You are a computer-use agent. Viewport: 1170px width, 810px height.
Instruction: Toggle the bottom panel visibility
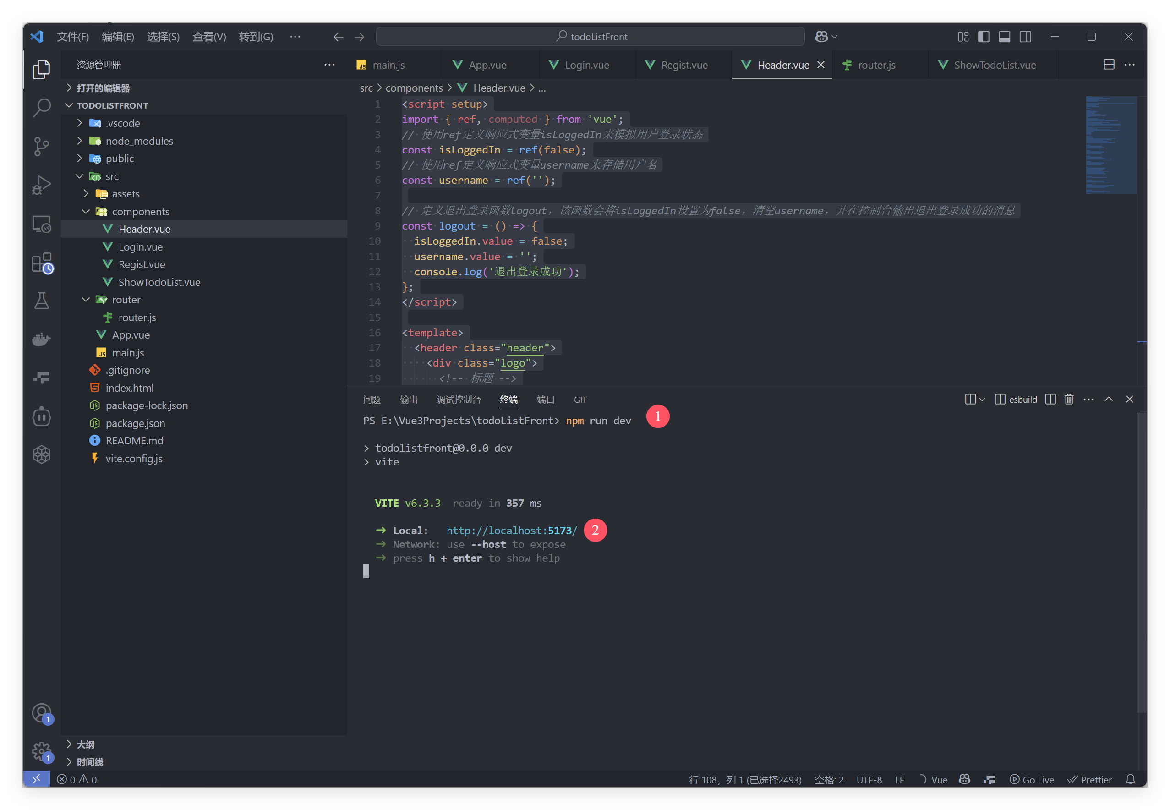point(1004,37)
